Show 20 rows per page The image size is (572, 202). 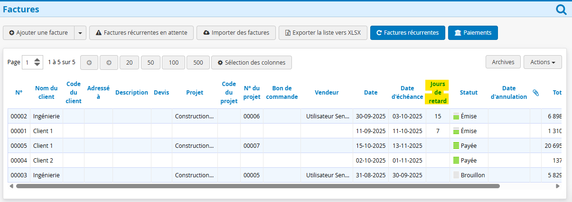coord(129,62)
